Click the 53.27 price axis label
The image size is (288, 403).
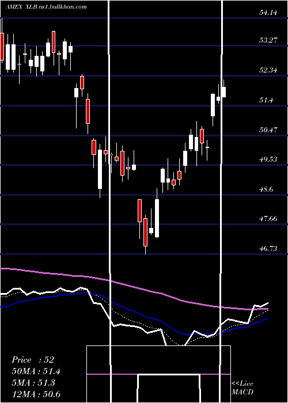click(268, 40)
